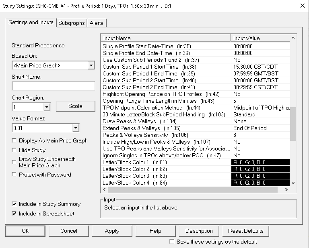This screenshot has height=248, width=309.
Task: Select TPO Midpoint Calculation Method row
Action: pyautogui.click(x=195, y=108)
